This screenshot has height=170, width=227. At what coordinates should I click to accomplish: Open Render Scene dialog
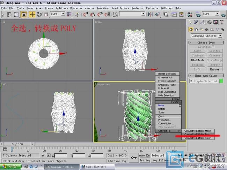(198, 14)
